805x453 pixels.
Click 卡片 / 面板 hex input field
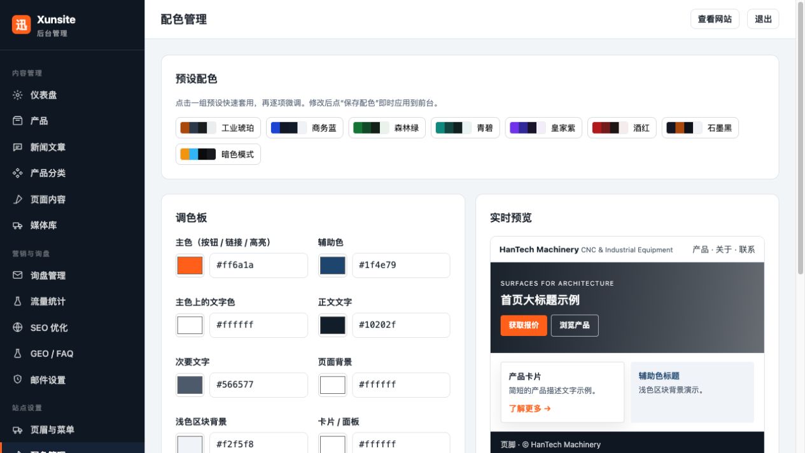[x=401, y=443]
